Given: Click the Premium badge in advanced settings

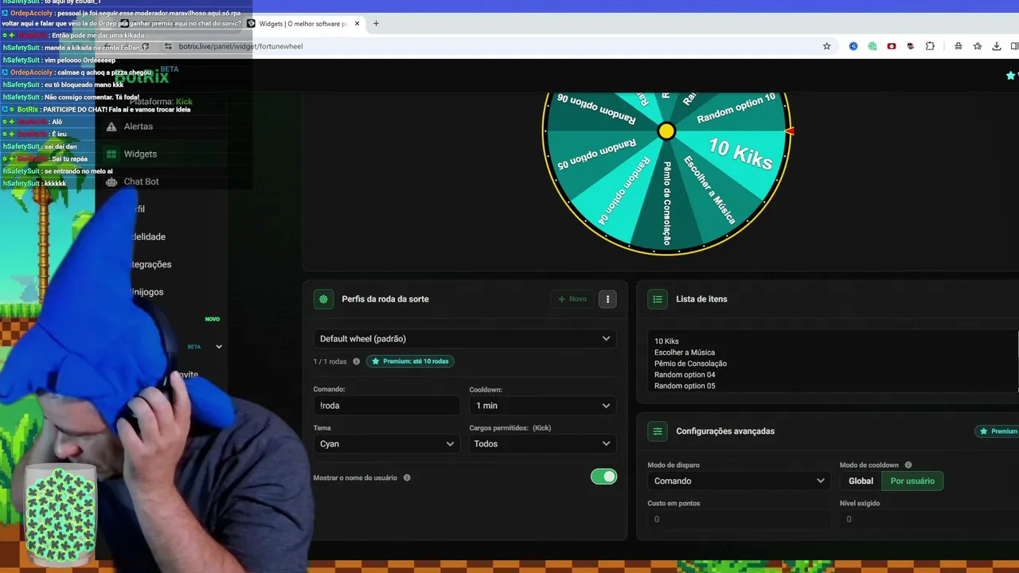Looking at the screenshot, I should pos(998,431).
